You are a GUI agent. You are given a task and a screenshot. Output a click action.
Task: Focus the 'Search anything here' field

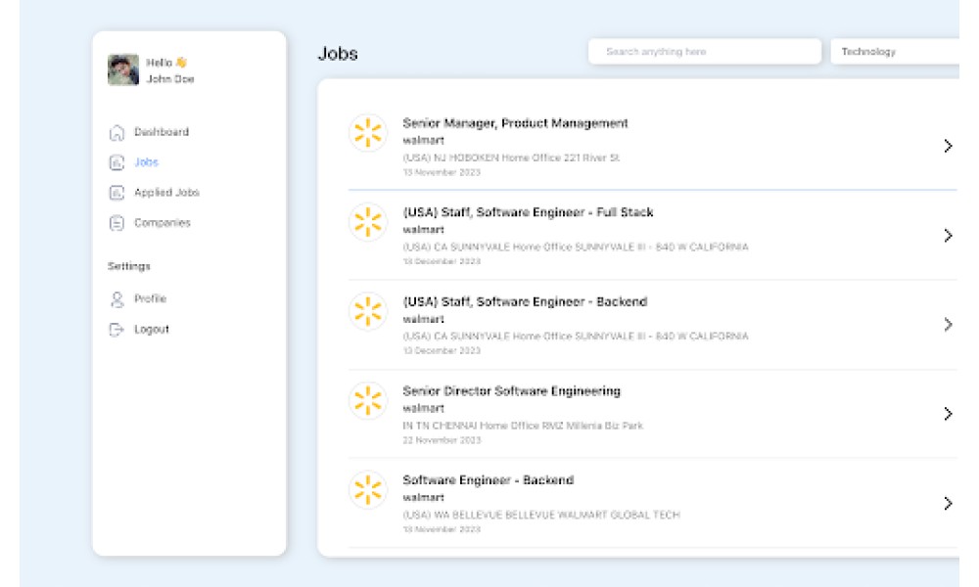point(705,52)
